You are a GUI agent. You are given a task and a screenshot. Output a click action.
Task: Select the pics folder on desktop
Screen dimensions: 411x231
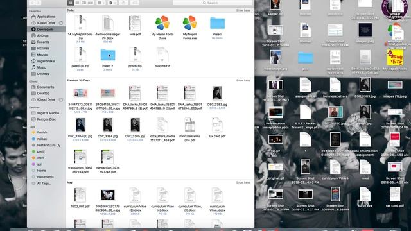(x=306, y=58)
